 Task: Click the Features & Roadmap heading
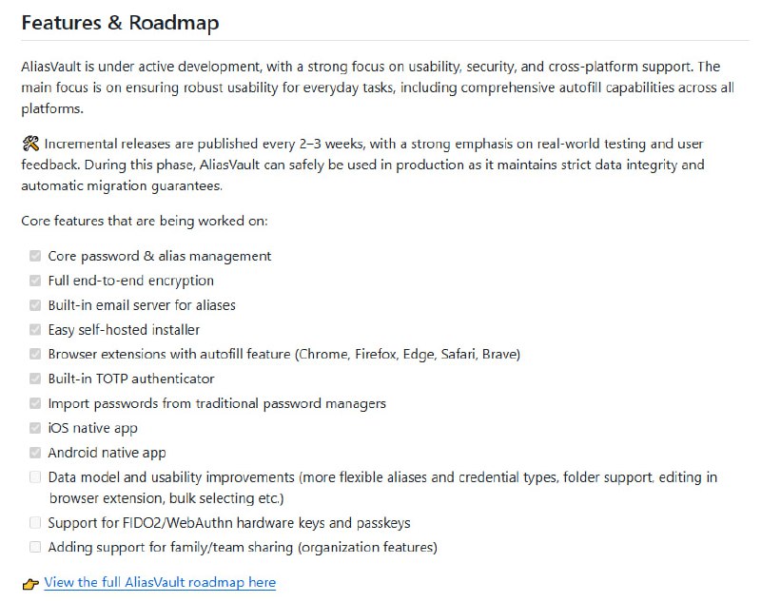pos(120,23)
